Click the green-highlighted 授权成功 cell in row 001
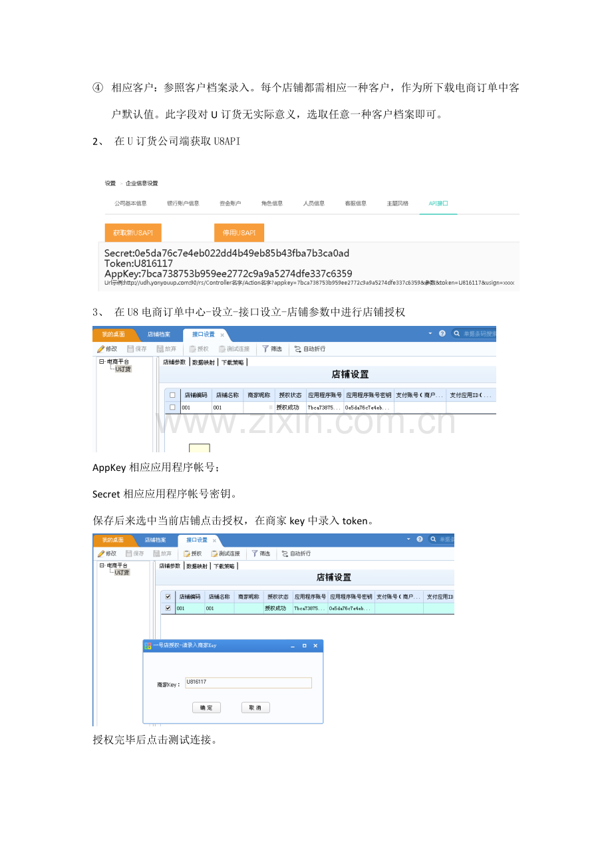Screen dimensions: 612x866 tap(277, 608)
